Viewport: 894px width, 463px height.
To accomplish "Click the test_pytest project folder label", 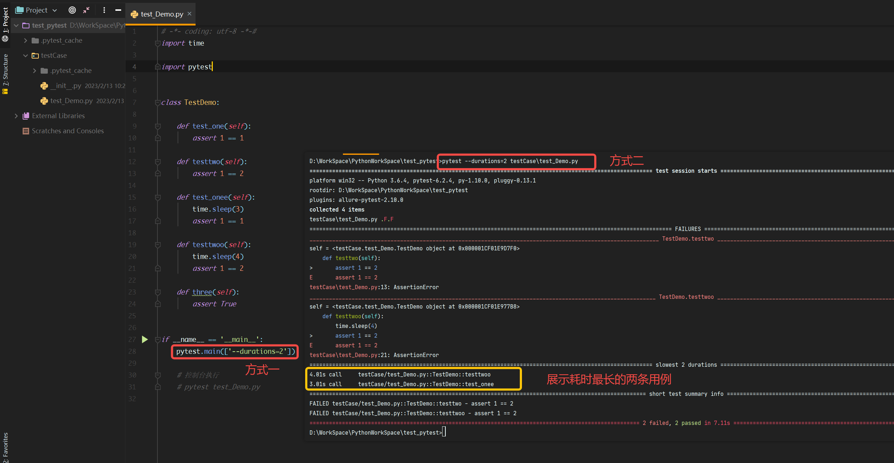I will point(49,26).
